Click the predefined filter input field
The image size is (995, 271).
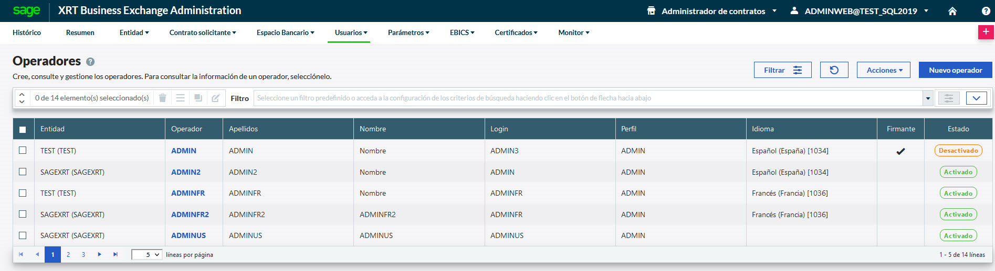pyautogui.click(x=587, y=98)
